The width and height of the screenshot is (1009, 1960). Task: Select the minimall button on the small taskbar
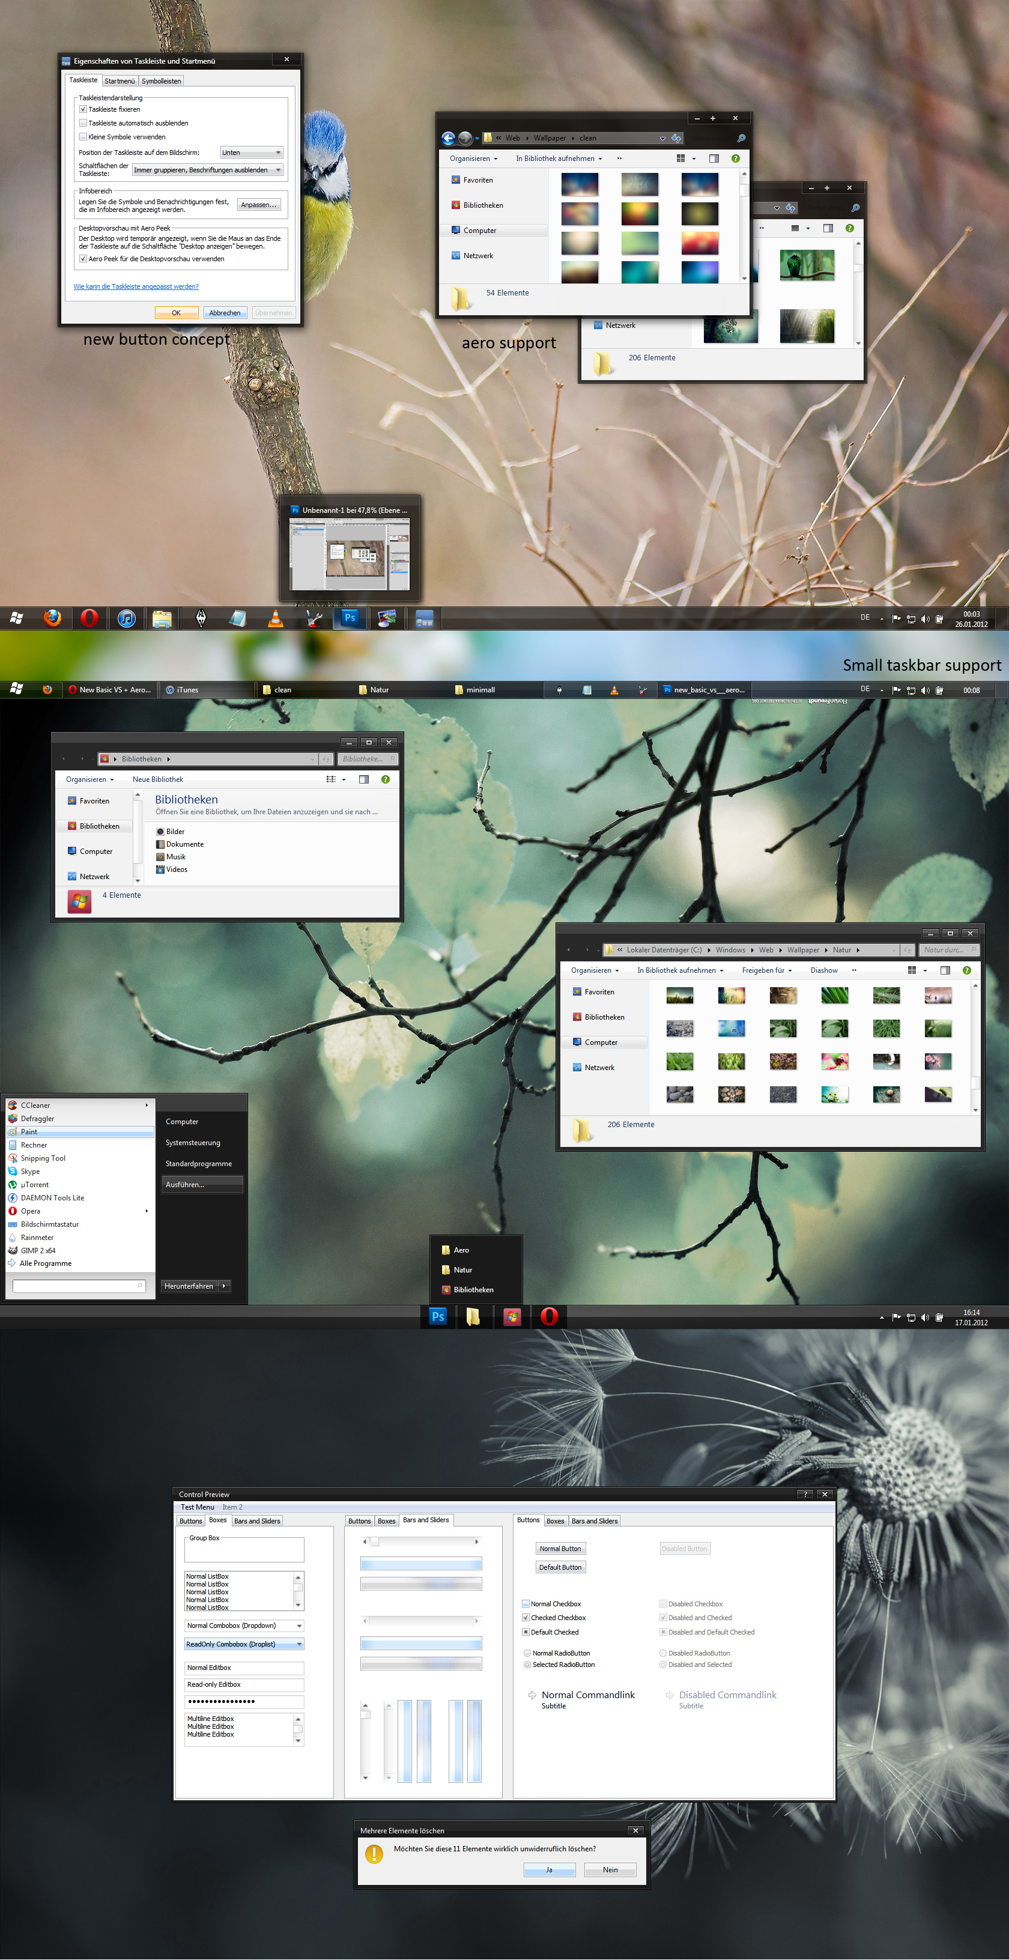coord(495,689)
